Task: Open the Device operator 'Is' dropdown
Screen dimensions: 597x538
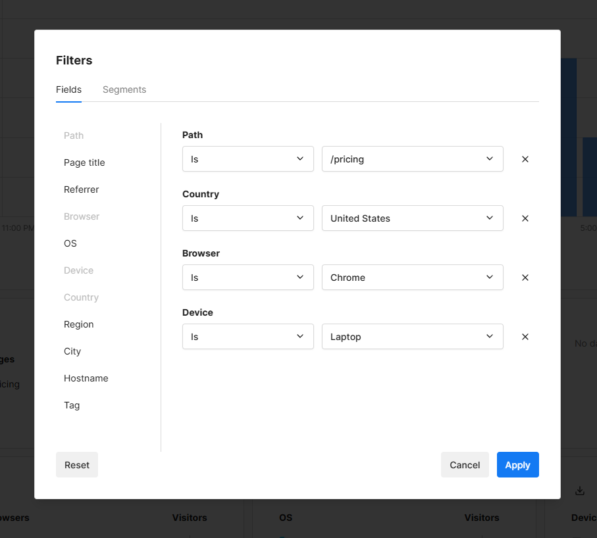Action: pos(247,337)
